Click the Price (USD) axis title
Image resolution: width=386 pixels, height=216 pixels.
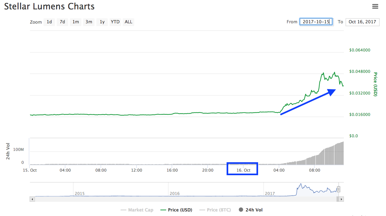coord(375,84)
